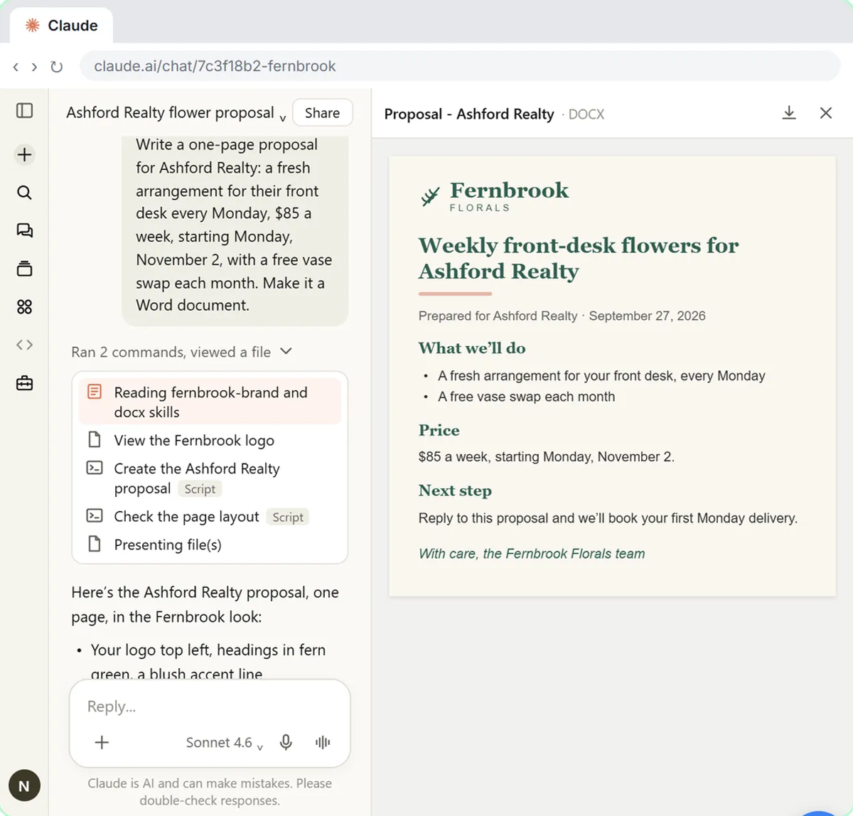Click the A free vase swap each month bullet
This screenshot has width=853, height=816.
point(526,397)
